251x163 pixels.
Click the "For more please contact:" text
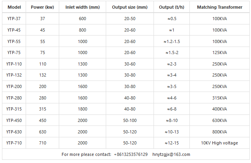[x=86, y=154]
